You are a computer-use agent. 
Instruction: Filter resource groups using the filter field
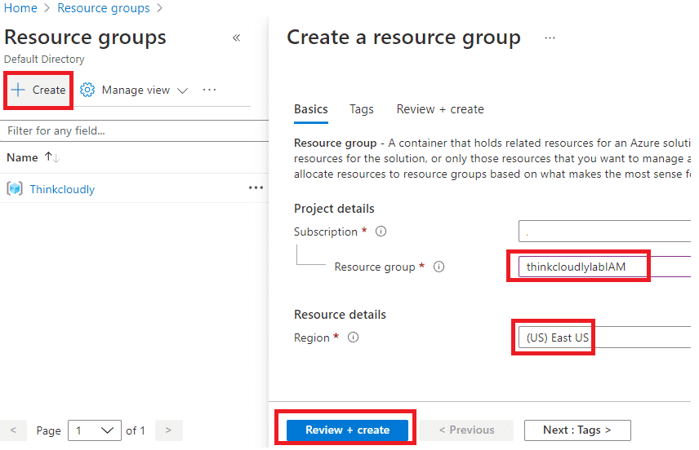[134, 131]
